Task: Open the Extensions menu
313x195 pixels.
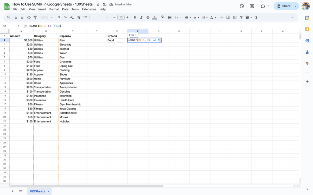Action: click(89, 9)
